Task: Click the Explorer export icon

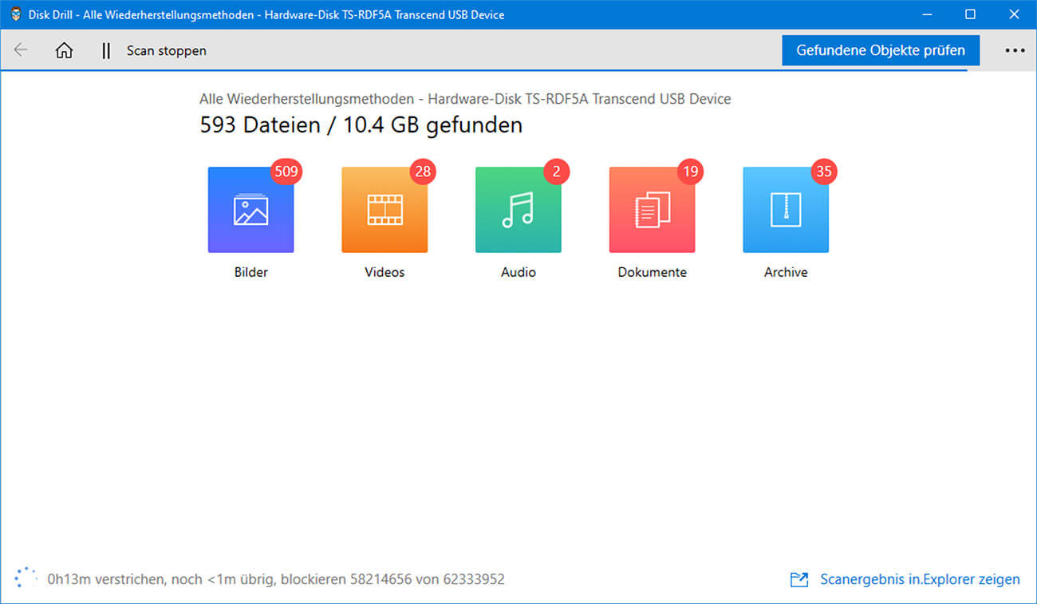Action: [x=799, y=579]
